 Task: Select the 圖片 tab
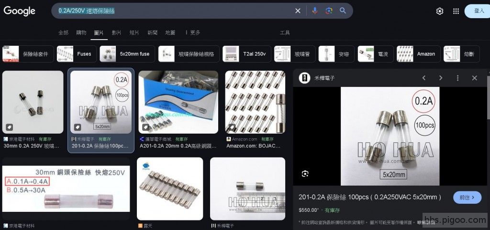tap(99, 32)
